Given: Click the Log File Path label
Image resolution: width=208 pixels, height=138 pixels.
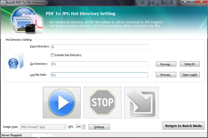Looking at the screenshot, I should click(x=38, y=75).
